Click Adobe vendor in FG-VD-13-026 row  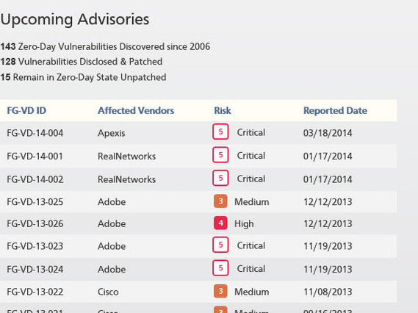point(112,223)
